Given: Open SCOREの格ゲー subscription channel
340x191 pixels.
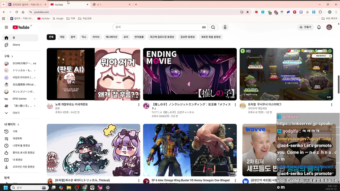Looking at the screenshot, I should tap(20, 63).
